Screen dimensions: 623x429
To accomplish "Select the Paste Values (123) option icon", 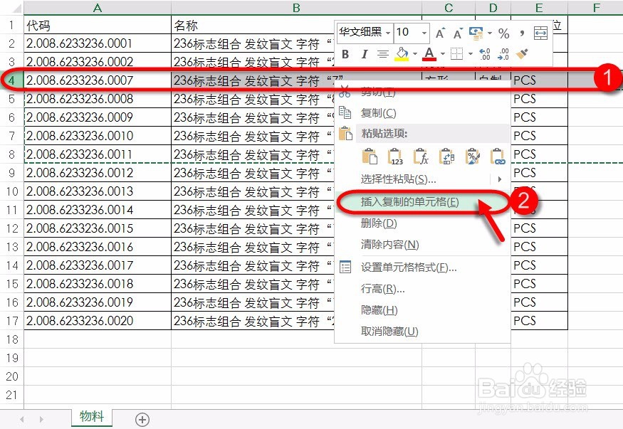I will click(396, 157).
